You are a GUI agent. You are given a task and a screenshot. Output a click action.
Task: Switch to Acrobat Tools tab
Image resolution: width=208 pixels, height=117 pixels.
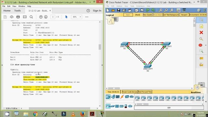(18, 11)
